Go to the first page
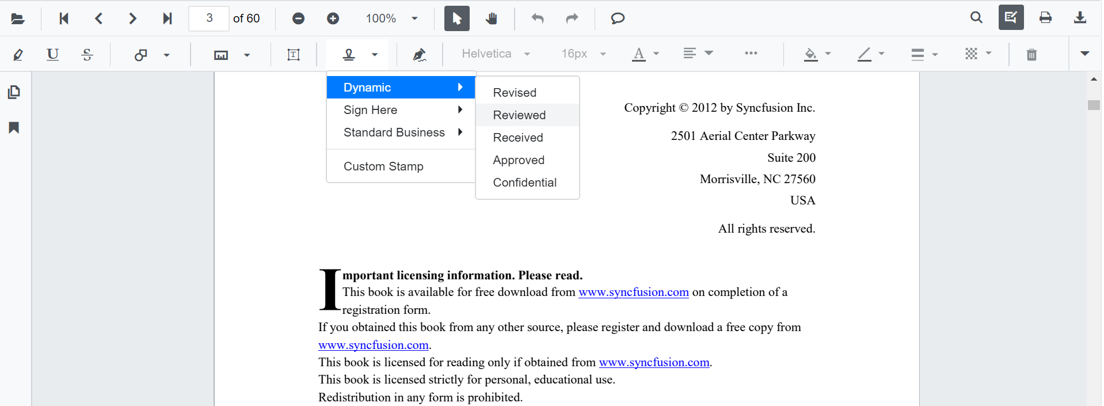1104x406 pixels. click(x=64, y=18)
